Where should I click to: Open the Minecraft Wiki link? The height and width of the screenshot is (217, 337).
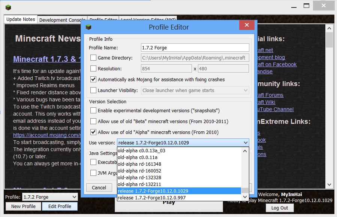coord(266,102)
